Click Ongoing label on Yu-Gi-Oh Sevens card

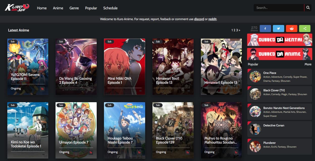(16, 89)
